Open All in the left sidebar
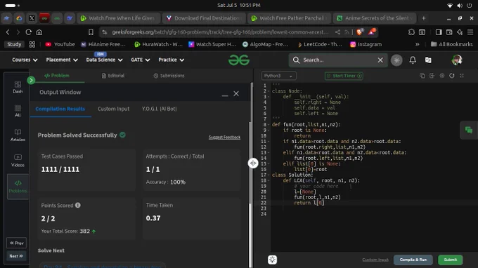 [18, 111]
